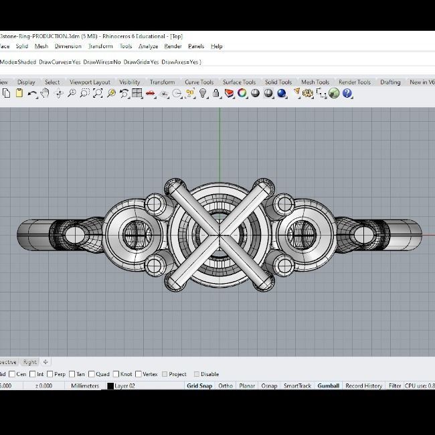Screen dimensions: 435x435
Task: Open the Analyze menu
Action: 148,46
